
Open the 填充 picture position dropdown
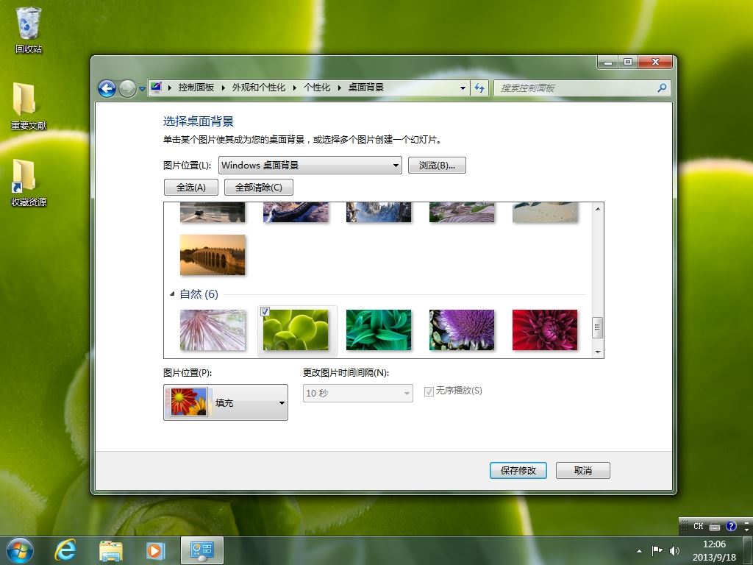pyautogui.click(x=226, y=402)
